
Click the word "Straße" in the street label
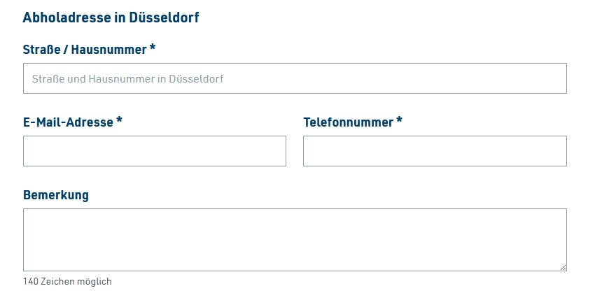(42, 50)
